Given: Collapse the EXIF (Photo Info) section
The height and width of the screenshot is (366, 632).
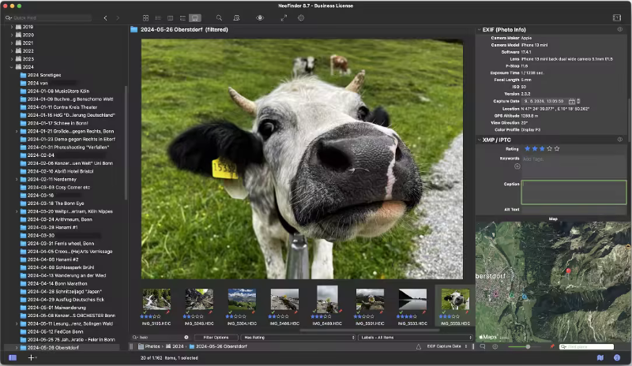Looking at the screenshot, I should [x=480, y=29].
